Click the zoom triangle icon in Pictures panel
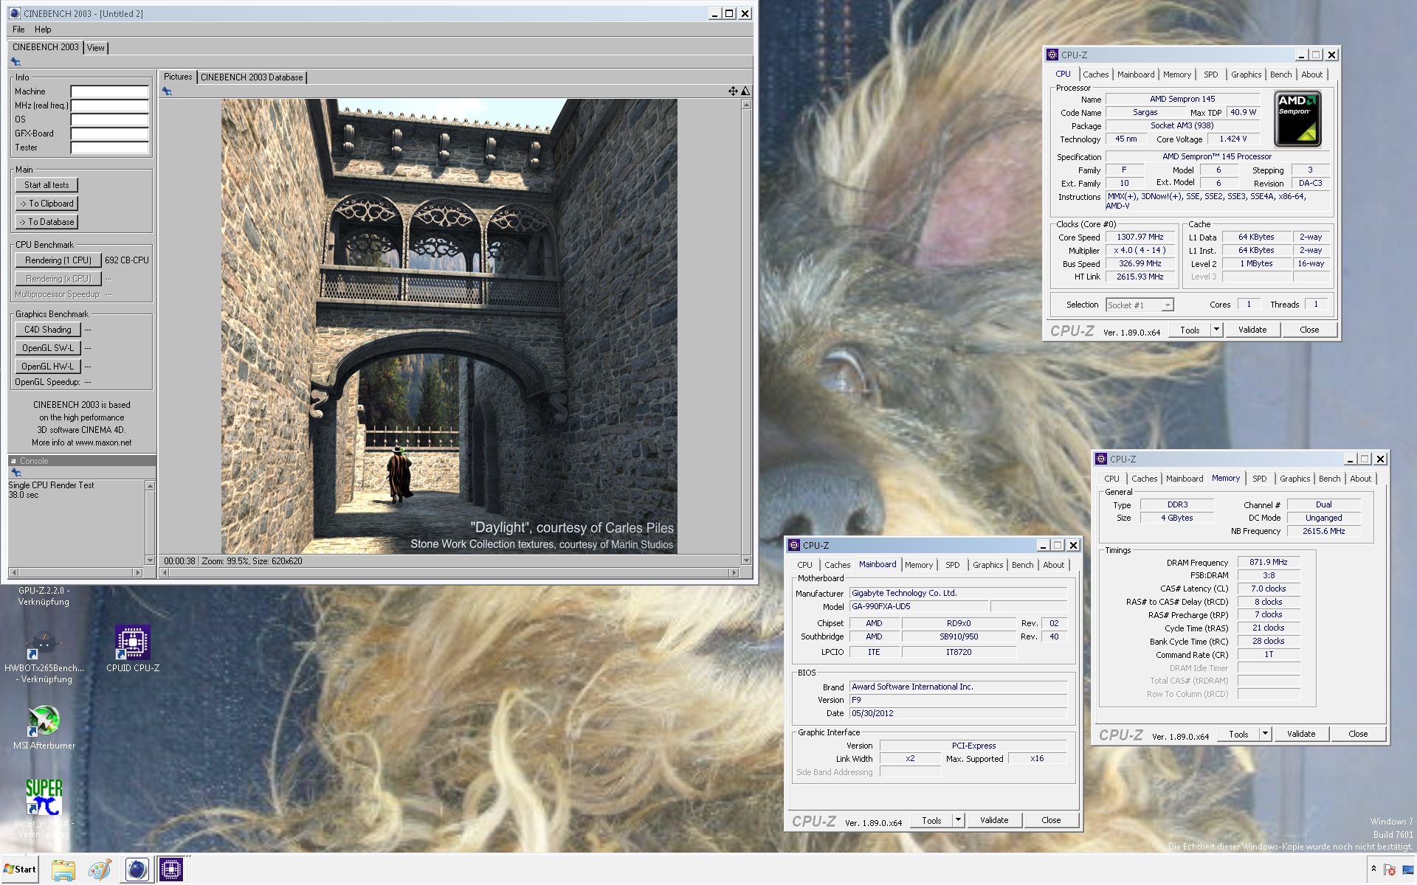The image size is (1417, 885). tap(745, 91)
